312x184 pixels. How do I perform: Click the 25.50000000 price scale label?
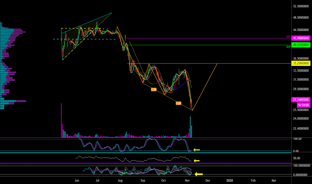click(x=301, y=110)
